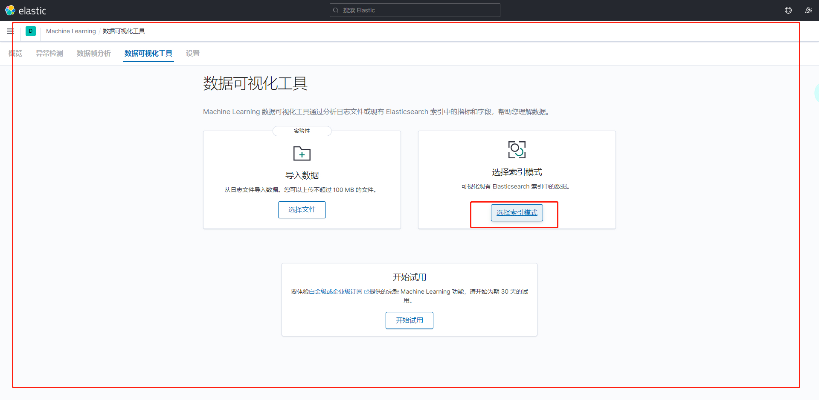Viewport: 819px width, 400px height.
Task: Switch to the 概览 tab
Action: pos(15,53)
